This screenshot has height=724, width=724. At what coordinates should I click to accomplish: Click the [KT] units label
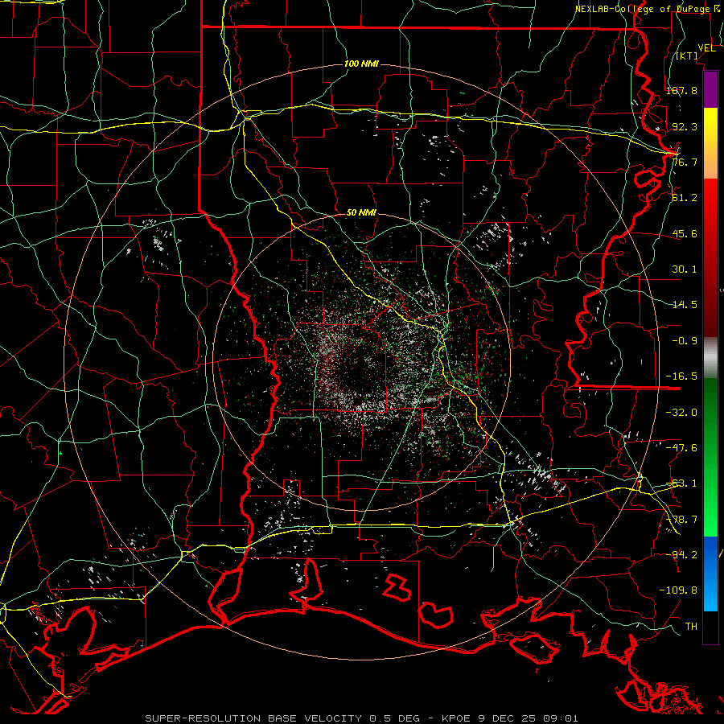click(687, 56)
